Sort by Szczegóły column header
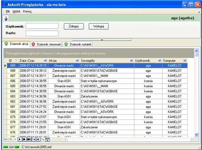Screen dimensions: 202x150 [x=107, y=60]
